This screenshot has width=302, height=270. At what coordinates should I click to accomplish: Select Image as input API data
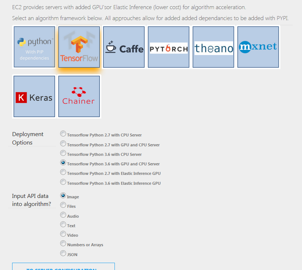coord(63,195)
